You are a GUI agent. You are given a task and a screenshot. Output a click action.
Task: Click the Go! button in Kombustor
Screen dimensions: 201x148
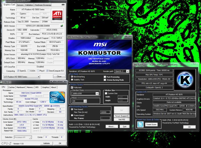[x=122, y=110]
